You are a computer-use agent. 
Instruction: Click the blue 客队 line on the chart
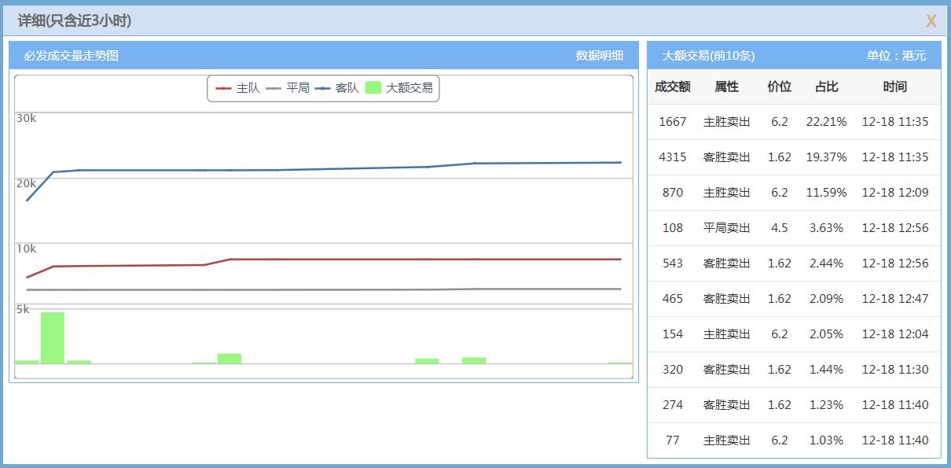354,168
